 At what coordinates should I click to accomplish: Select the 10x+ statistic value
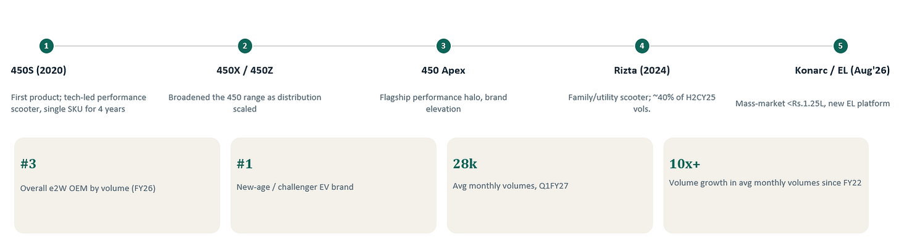685,164
